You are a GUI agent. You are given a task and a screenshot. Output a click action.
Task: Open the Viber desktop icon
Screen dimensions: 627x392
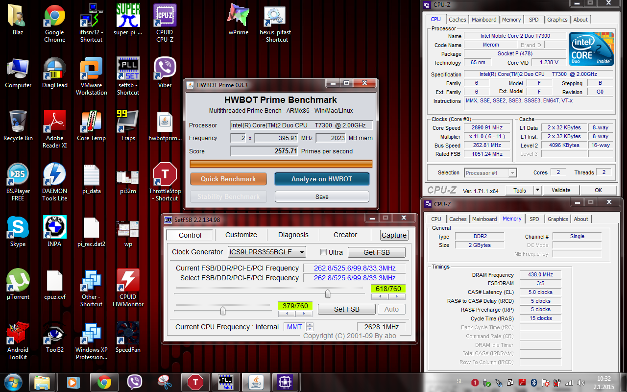coord(165,73)
